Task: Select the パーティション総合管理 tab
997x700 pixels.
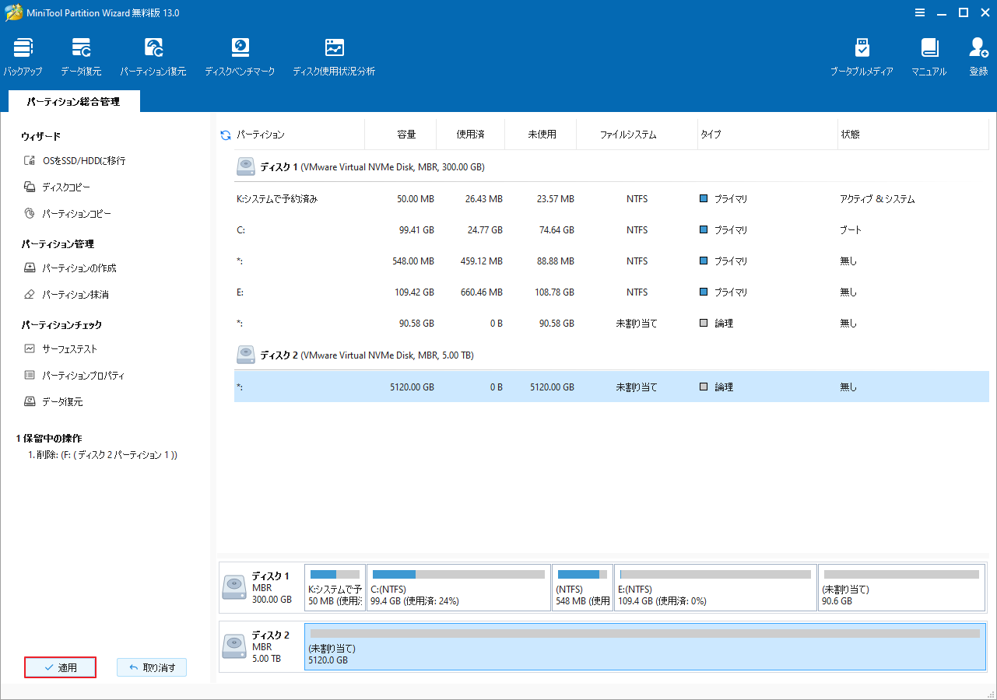Action: coord(73,101)
